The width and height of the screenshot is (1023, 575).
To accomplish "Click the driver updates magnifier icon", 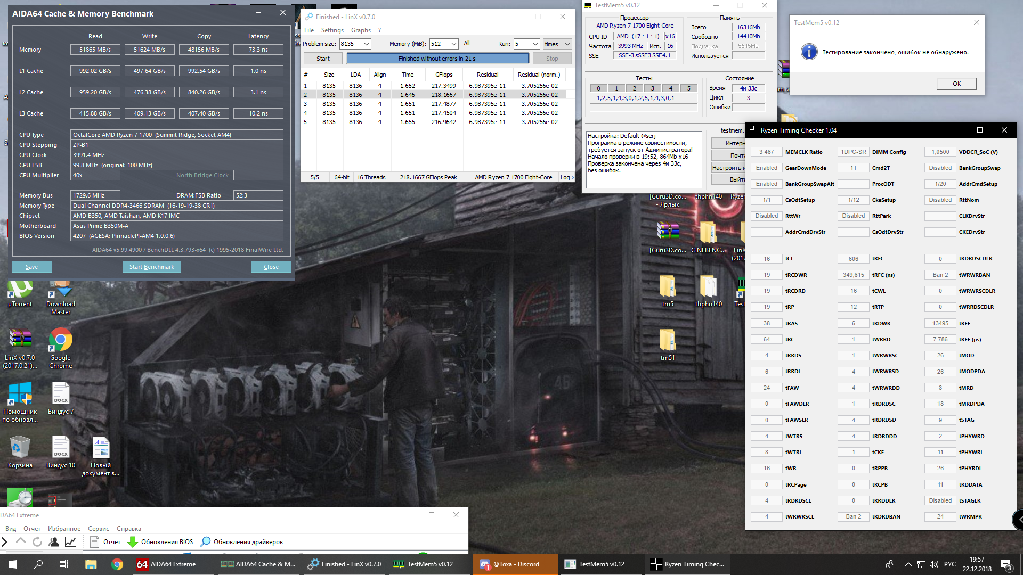I will (x=205, y=542).
